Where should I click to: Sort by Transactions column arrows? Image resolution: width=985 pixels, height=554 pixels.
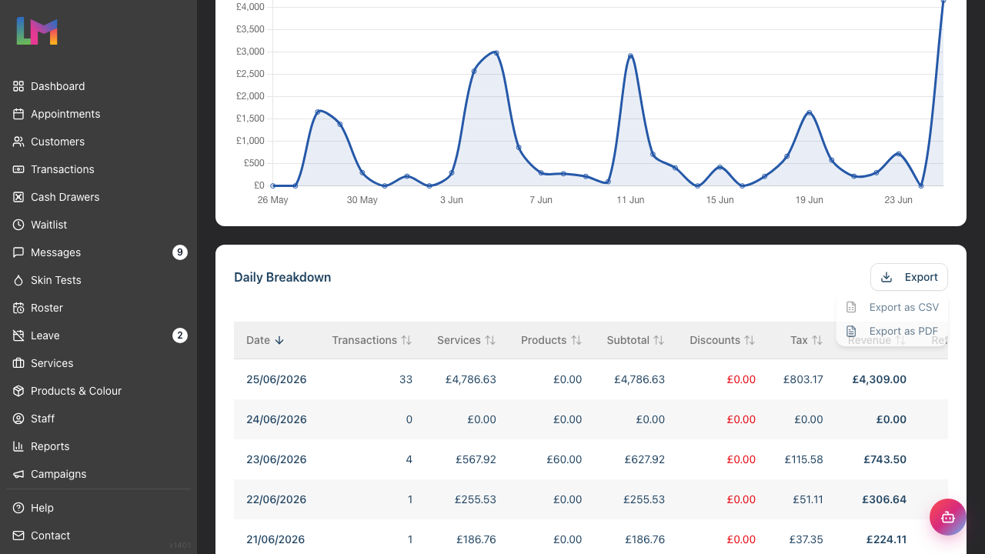[406, 340]
